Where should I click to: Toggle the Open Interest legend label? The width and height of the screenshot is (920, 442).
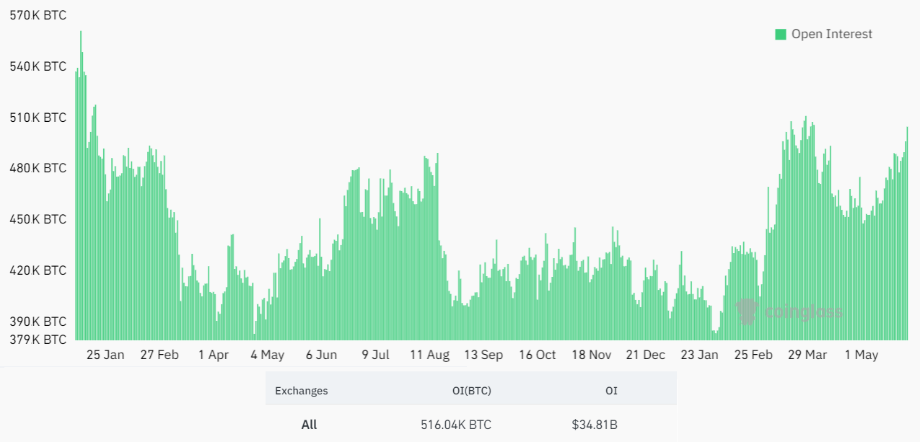pos(831,34)
